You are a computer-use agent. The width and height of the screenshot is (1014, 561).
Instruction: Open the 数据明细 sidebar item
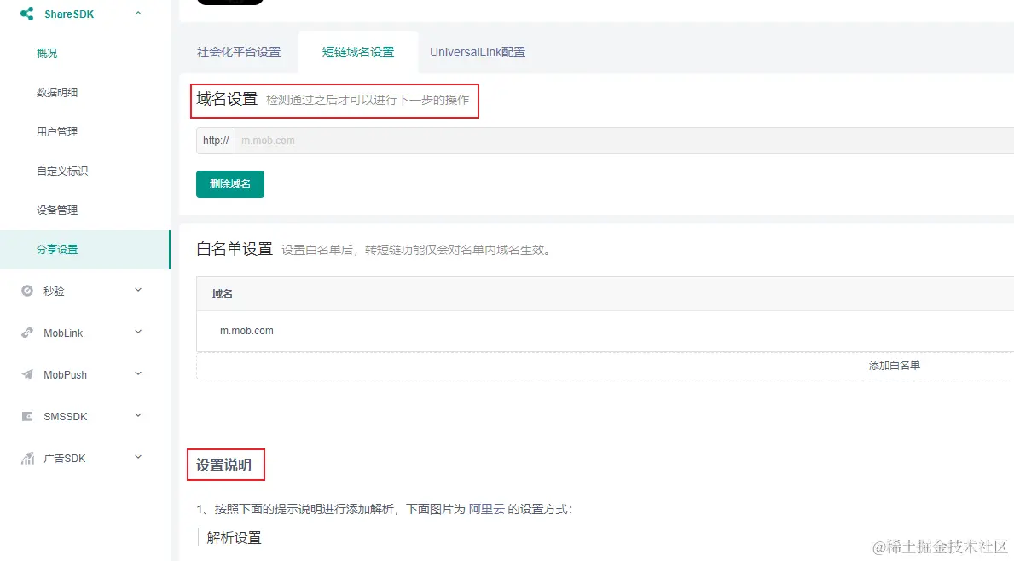point(57,92)
